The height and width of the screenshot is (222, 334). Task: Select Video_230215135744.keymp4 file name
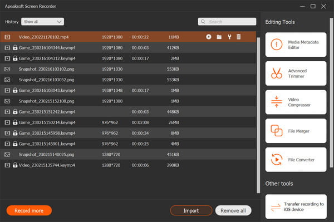pos(47,165)
